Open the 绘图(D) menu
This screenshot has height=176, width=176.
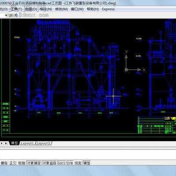point(31,9)
